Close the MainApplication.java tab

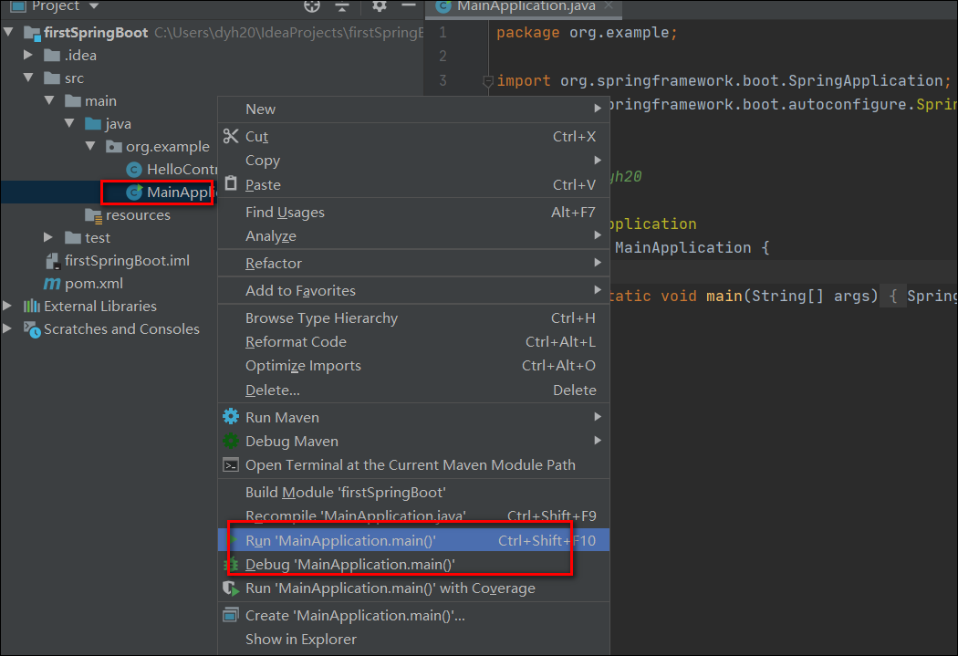point(609,5)
